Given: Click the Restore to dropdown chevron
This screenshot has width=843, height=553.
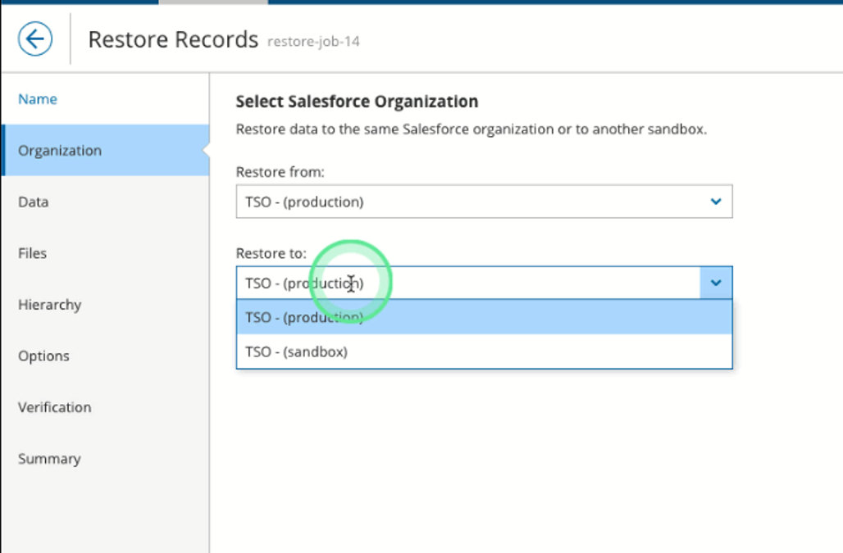Looking at the screenshot, I should pyautogui.click(x=715, y=283).
